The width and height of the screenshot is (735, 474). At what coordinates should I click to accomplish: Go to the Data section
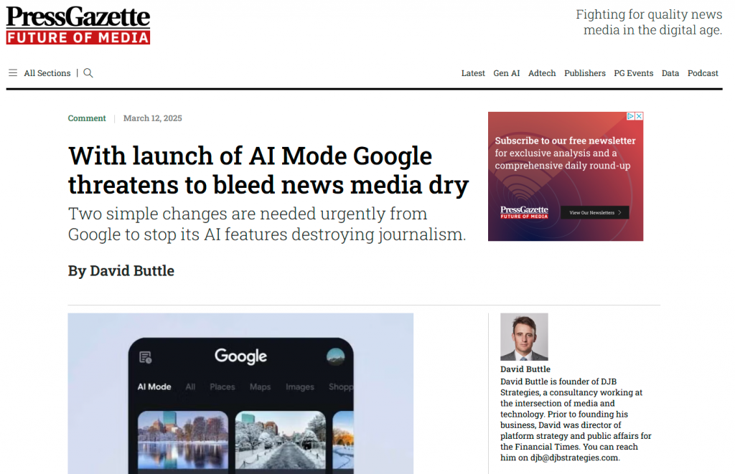tap(670, 73)
